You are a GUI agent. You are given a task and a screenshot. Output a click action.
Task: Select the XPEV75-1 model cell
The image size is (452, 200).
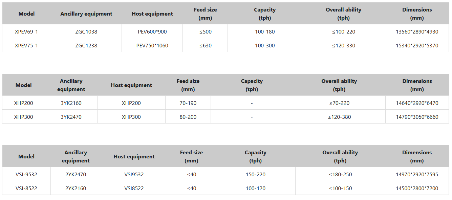pyautogui.click(x=26, y=45)
